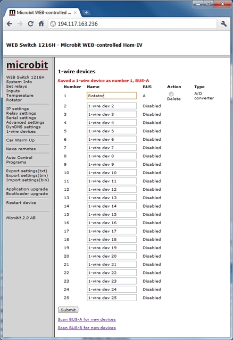
Task: Focus the 1-wire dev 12 name field
Action: pos(112,189)
